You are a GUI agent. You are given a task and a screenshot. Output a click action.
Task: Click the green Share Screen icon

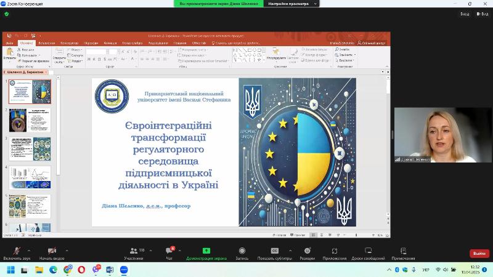206,251
